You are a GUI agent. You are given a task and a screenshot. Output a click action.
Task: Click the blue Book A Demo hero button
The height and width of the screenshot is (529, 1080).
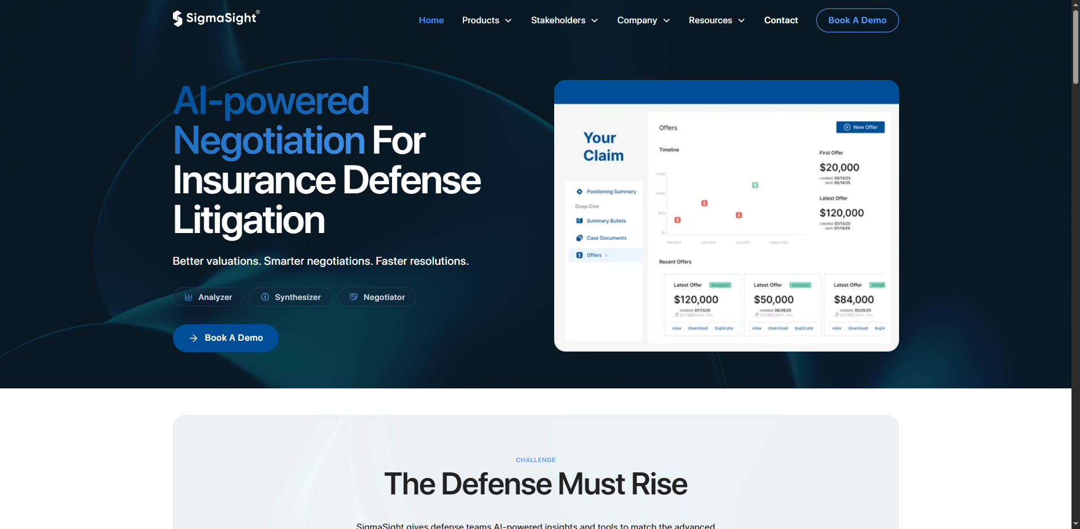click(x=225, y=338)
